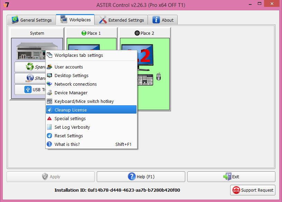Click the Network connections globe icon
The image size is (282, 202).
tap(49, 84)
